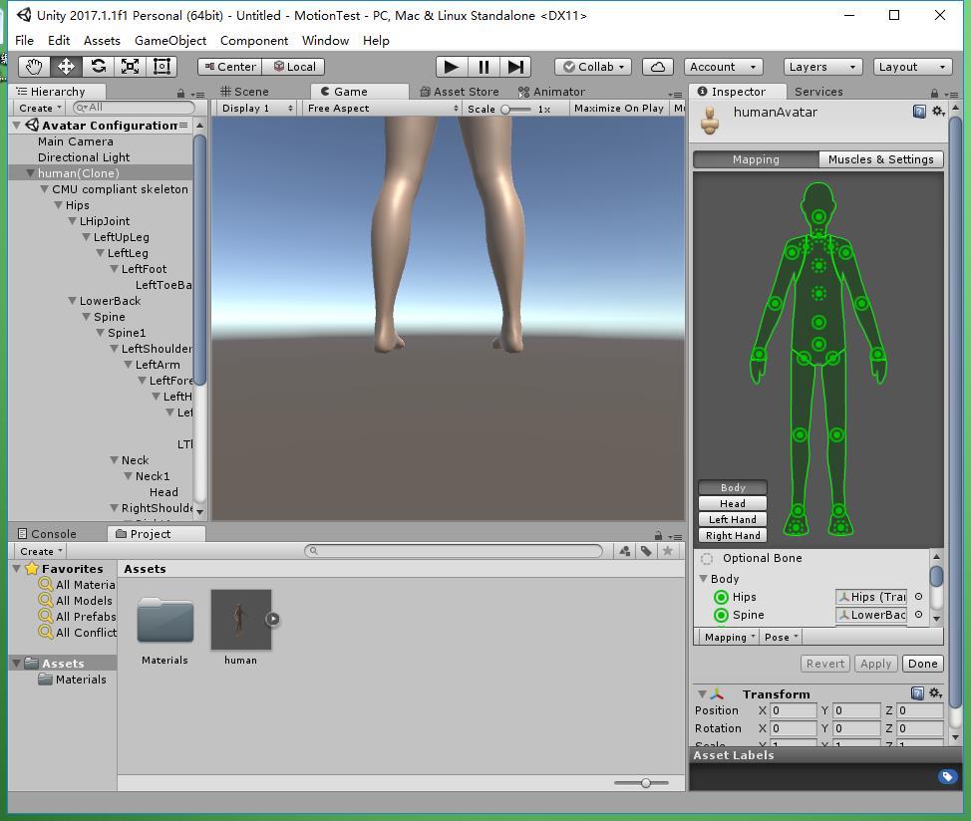Collapse the Transform component
The height and width of the screenshot is (821, 971).
click(702, 694)
